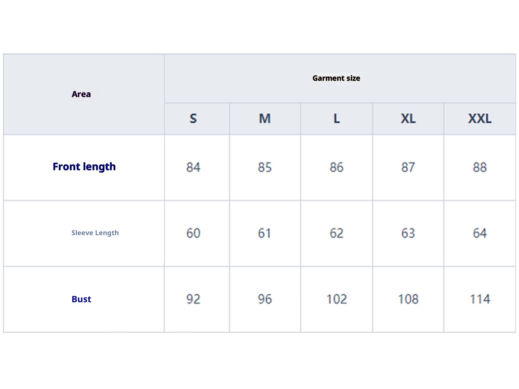Choose the XL size column header

coord(408,118)
